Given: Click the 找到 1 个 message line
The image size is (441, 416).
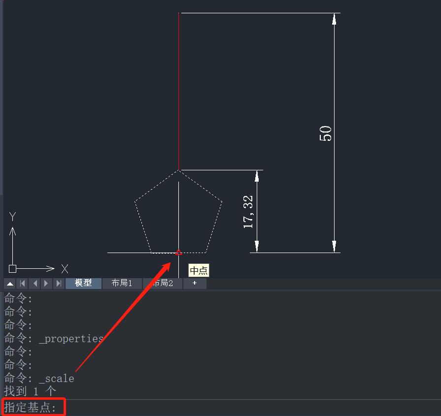Looking at the screenshot, I should tap(30, 391).
